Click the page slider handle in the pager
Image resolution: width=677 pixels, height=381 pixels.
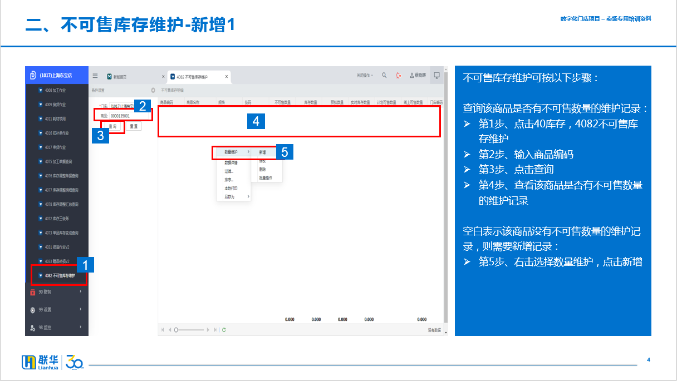point(176,330)
